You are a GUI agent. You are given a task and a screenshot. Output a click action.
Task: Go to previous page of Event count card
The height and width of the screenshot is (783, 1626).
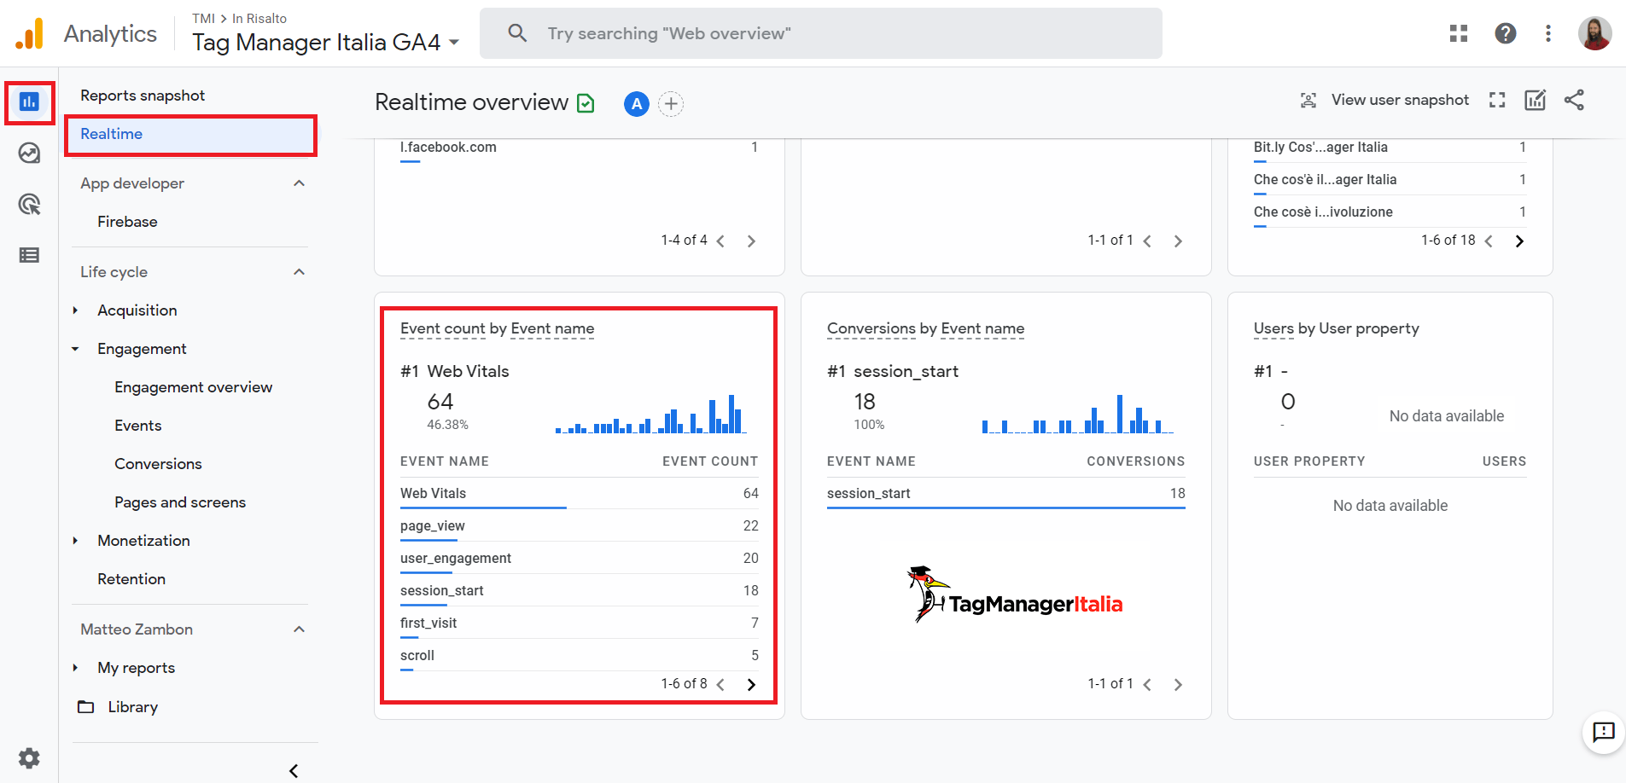coord(720,685)
